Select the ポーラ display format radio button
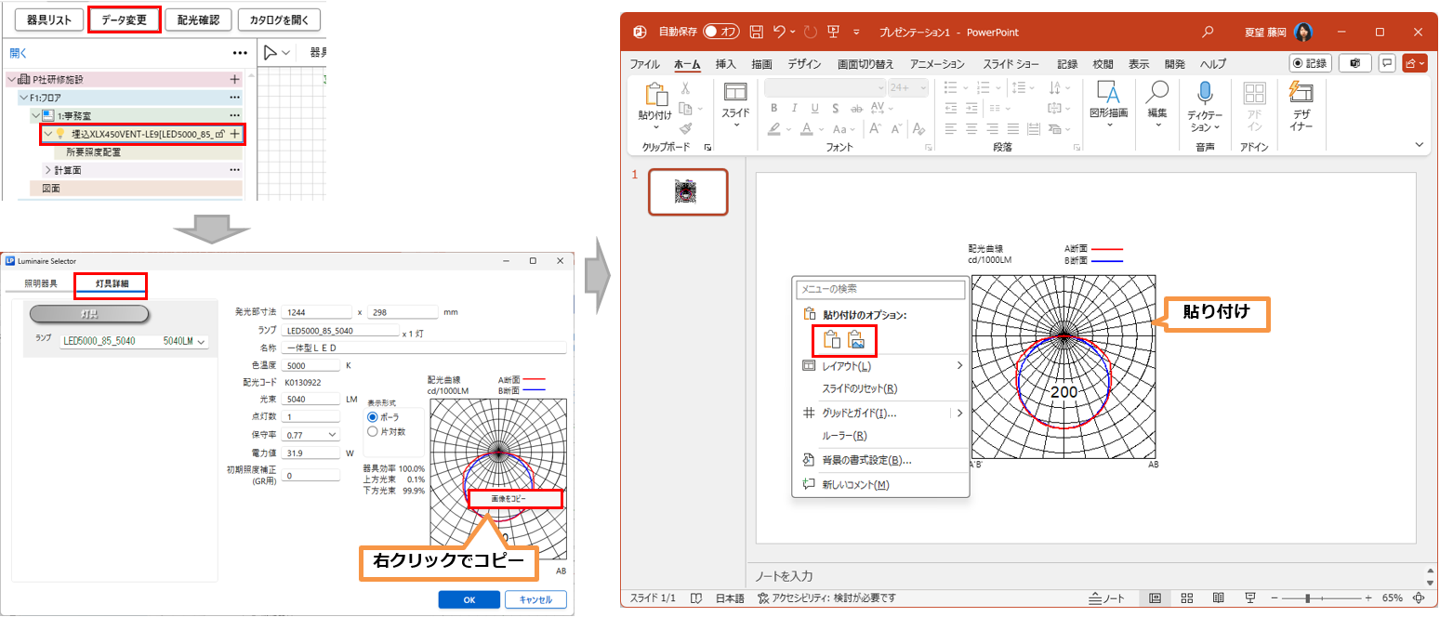 374,417
